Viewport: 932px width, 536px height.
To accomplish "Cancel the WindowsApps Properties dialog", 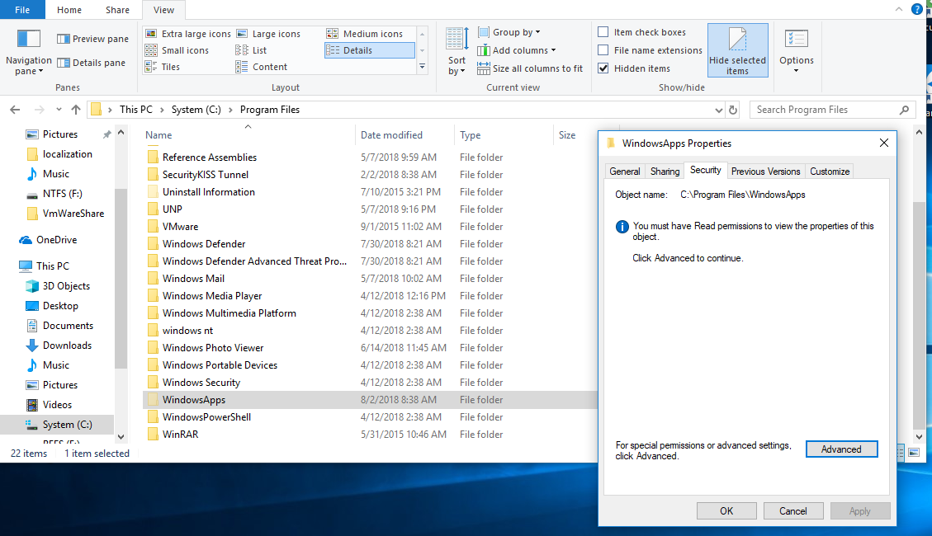I will click(x=792, y=510).
